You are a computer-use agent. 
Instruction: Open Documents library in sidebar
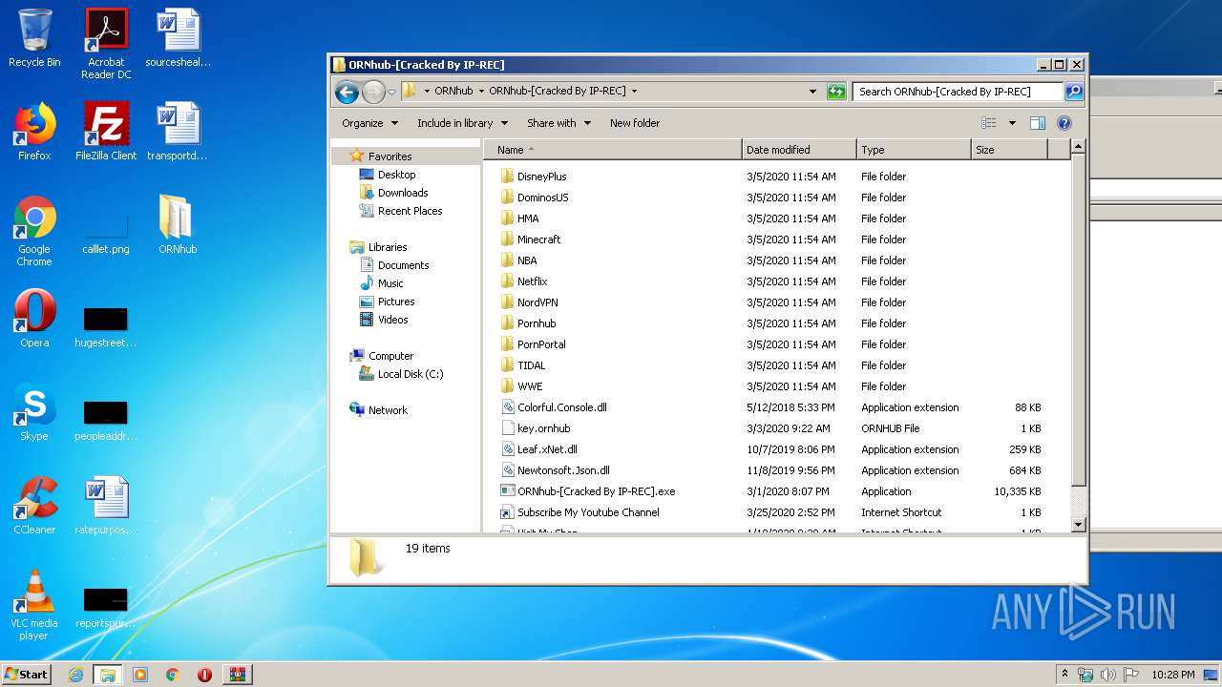[x=403, y=265]
